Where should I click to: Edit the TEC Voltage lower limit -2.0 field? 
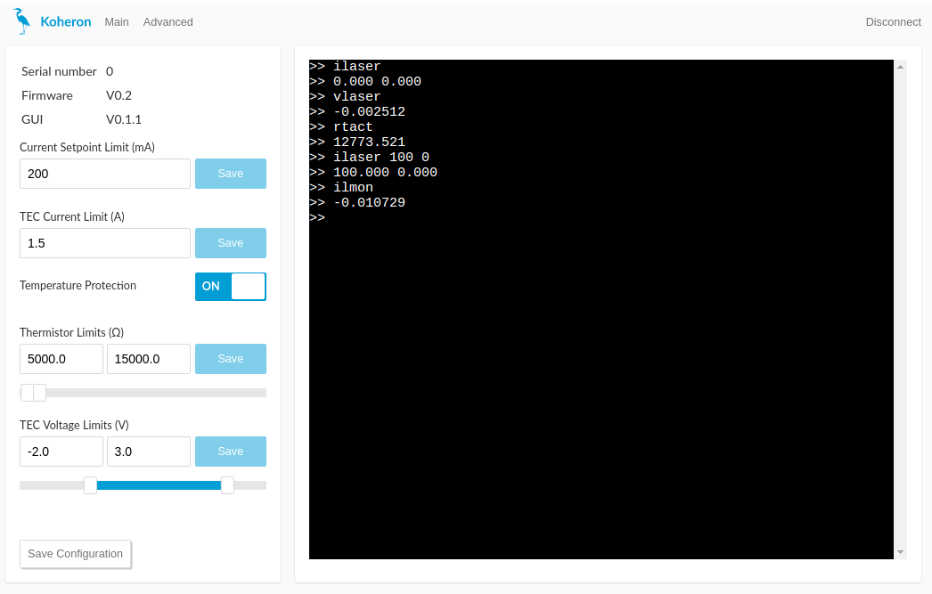pyautogui.click(x=61, y=452)
